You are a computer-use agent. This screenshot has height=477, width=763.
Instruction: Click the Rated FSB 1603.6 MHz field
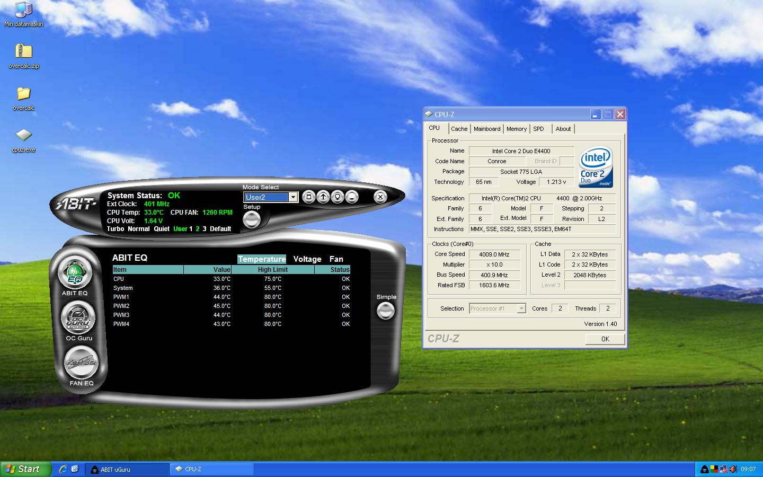coord(494,285)
